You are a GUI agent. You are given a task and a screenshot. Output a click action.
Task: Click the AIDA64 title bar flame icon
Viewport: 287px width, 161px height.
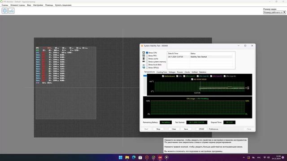pyautogui.click(x=142, y=46)
